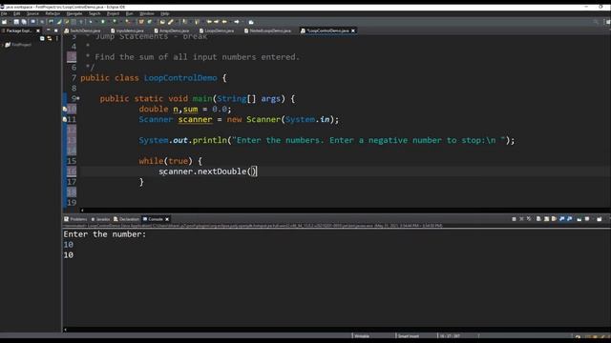Open the Search menu
The image size is (611, 343).
95,13
